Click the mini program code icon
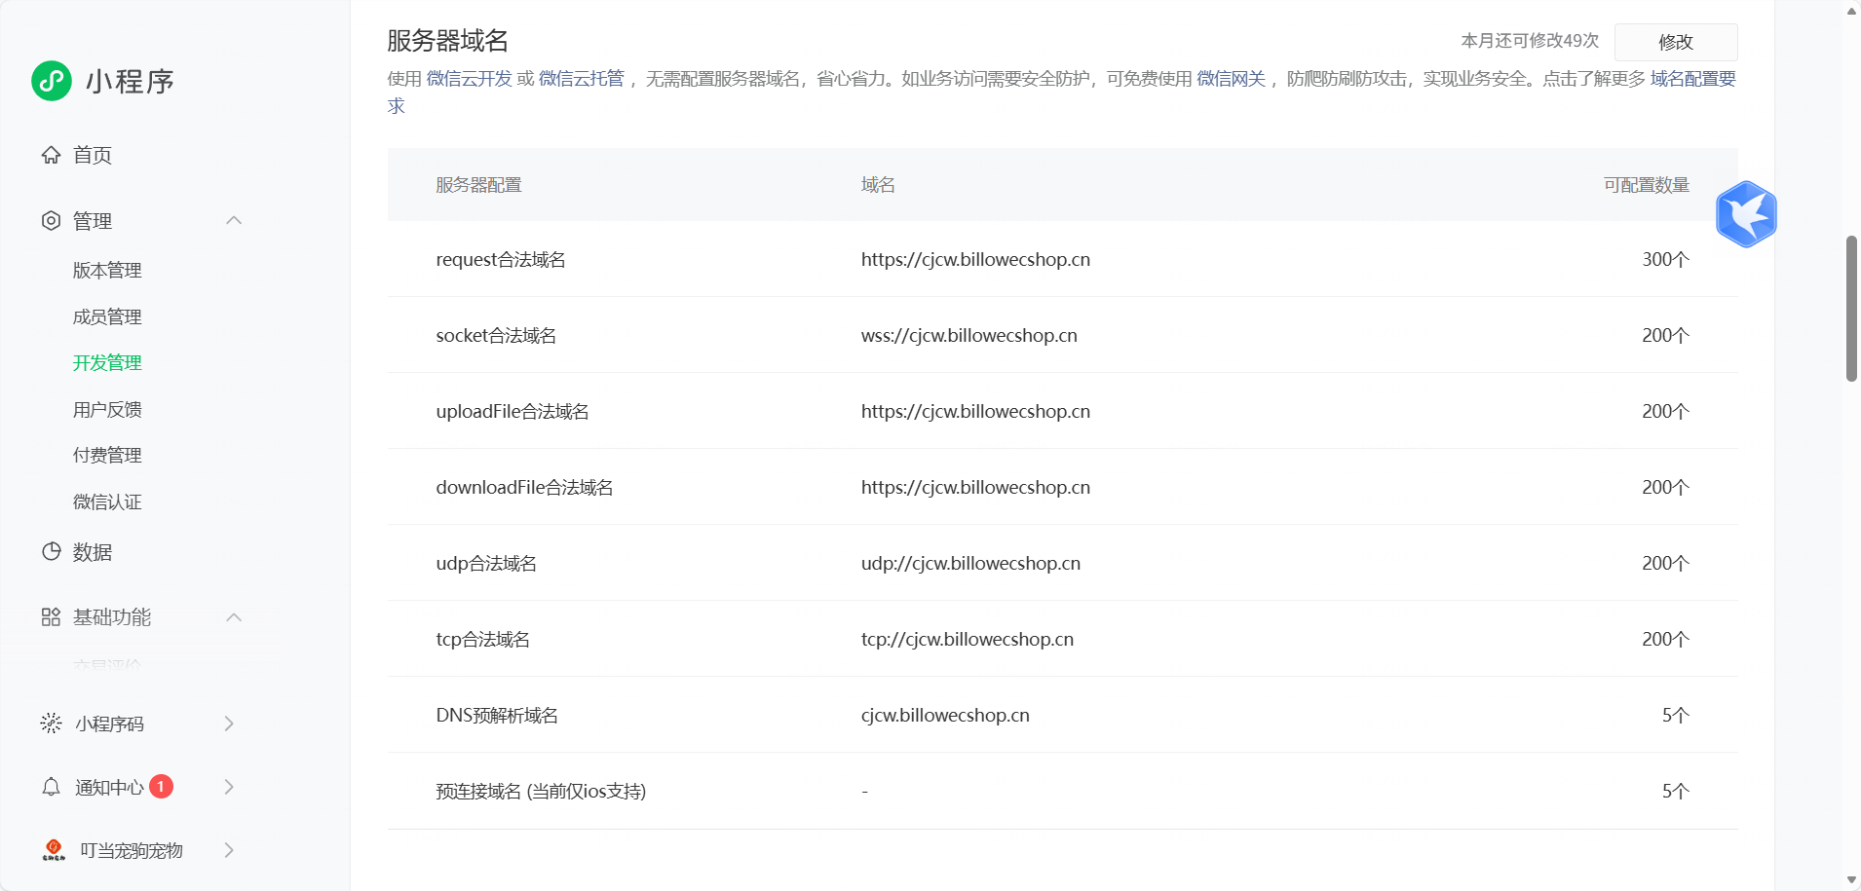Screen dimensions: 1861x891 point(51,724)
